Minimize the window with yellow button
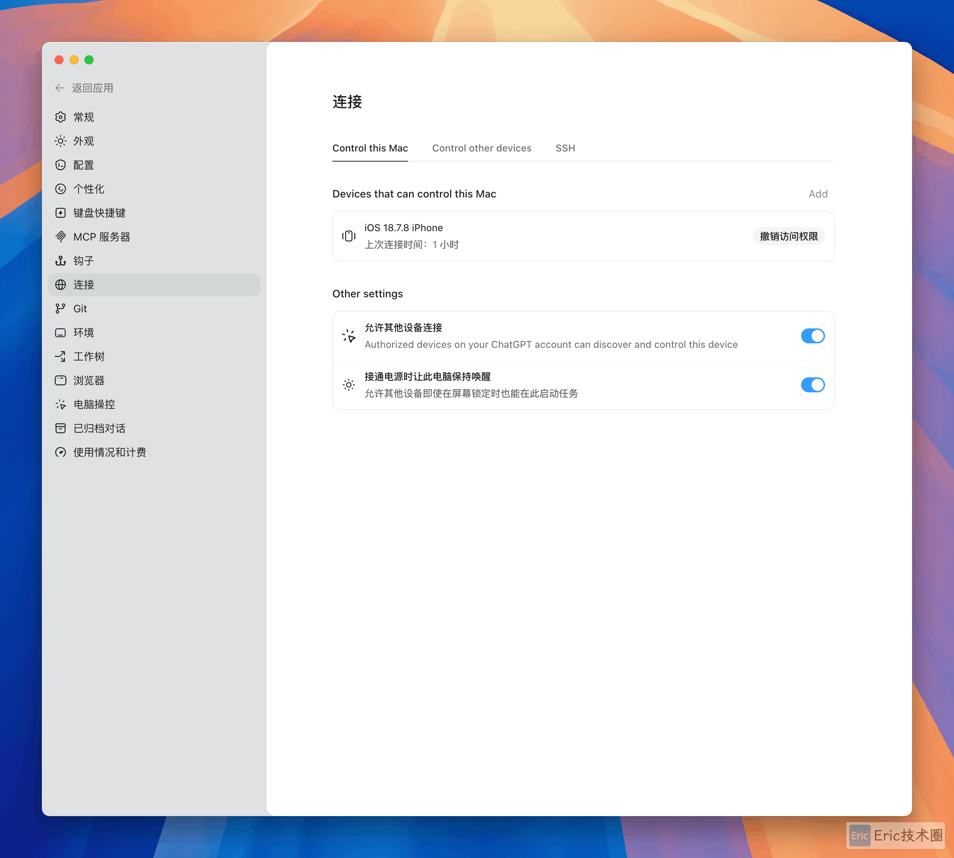954x858 pixels. pos(74,60)
